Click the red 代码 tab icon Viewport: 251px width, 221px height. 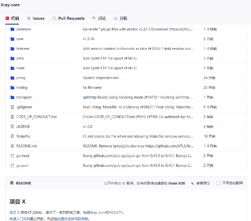click(x=8, y=18)
